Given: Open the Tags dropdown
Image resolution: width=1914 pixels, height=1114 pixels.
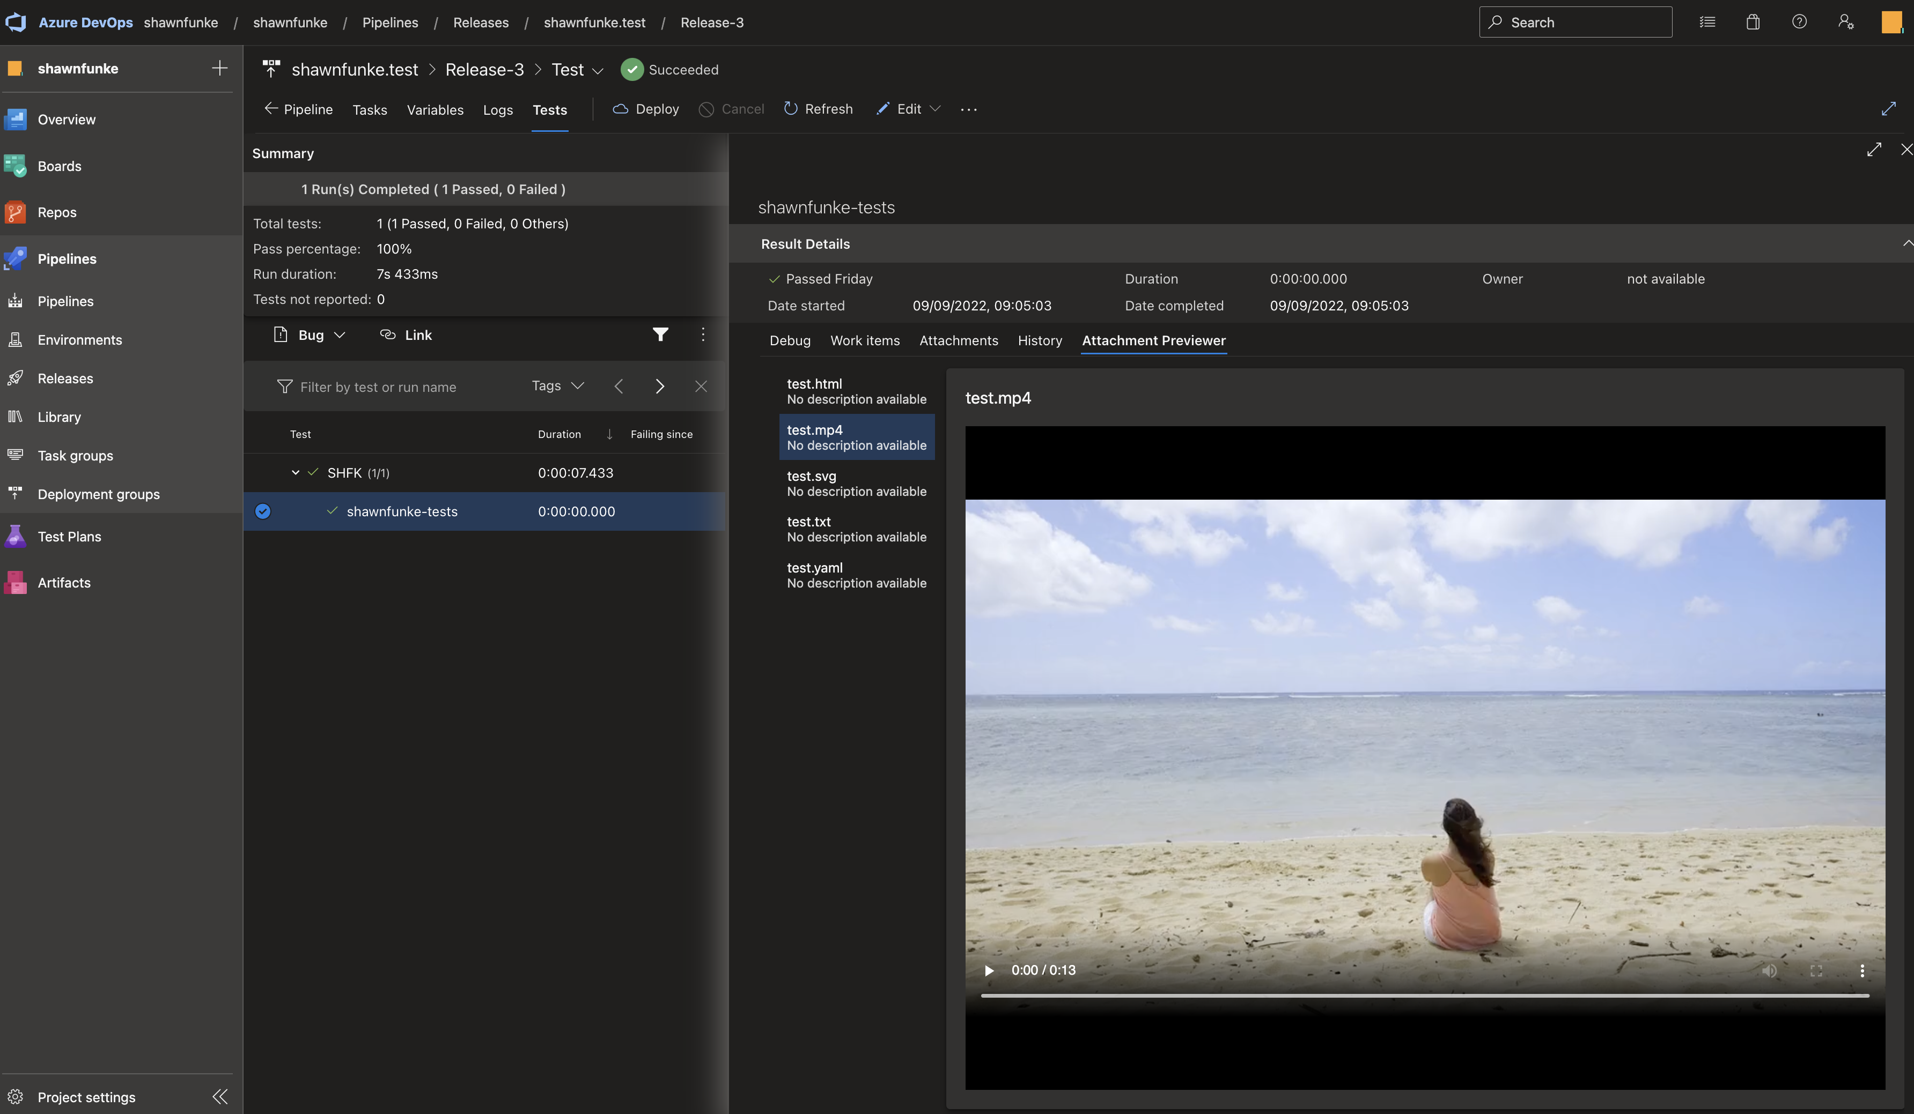Looking at the screenshot, I should click(557, 387).
